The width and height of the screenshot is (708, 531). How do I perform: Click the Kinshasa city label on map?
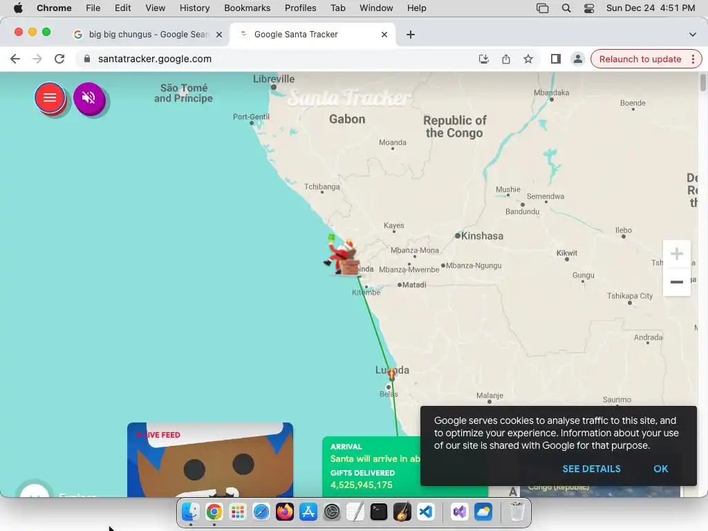coord(482,236)
